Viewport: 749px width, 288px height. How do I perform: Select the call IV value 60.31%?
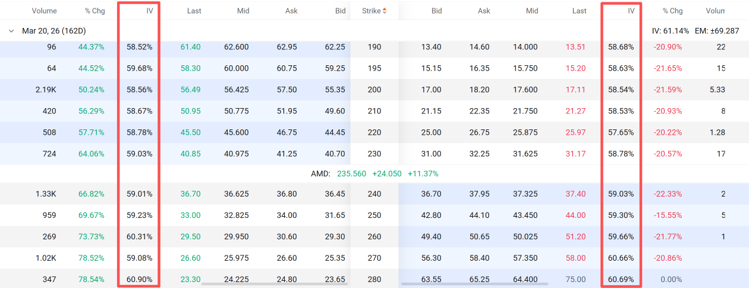point(139,237)
